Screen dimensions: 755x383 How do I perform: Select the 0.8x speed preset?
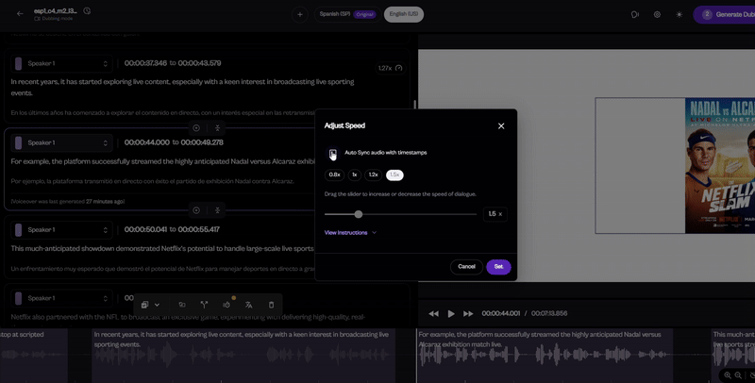tap(335, 175)
